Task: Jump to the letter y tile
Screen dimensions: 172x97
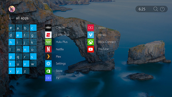Action: click(19, 71)
